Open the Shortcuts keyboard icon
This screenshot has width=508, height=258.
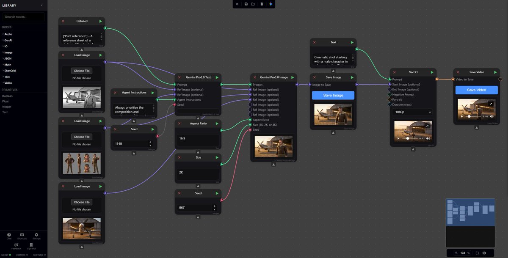22,235
